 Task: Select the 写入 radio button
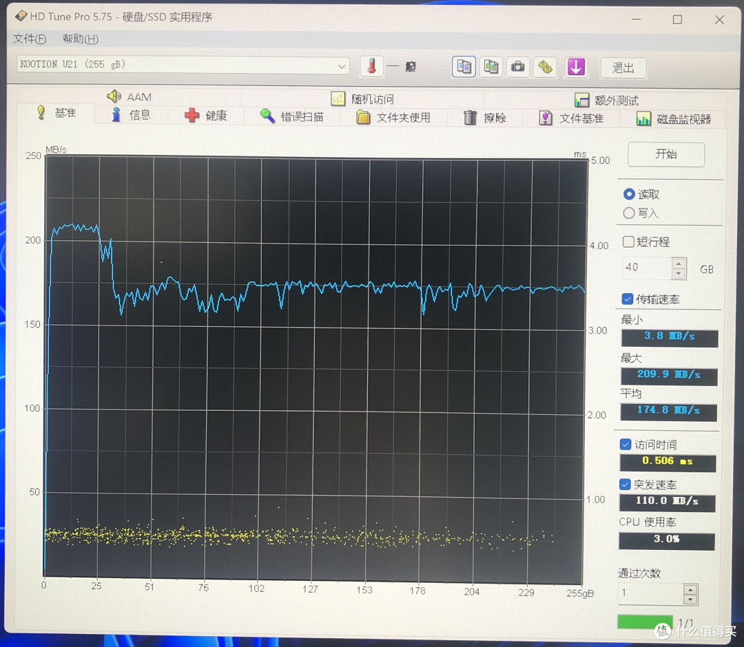(x=629, y=213)
